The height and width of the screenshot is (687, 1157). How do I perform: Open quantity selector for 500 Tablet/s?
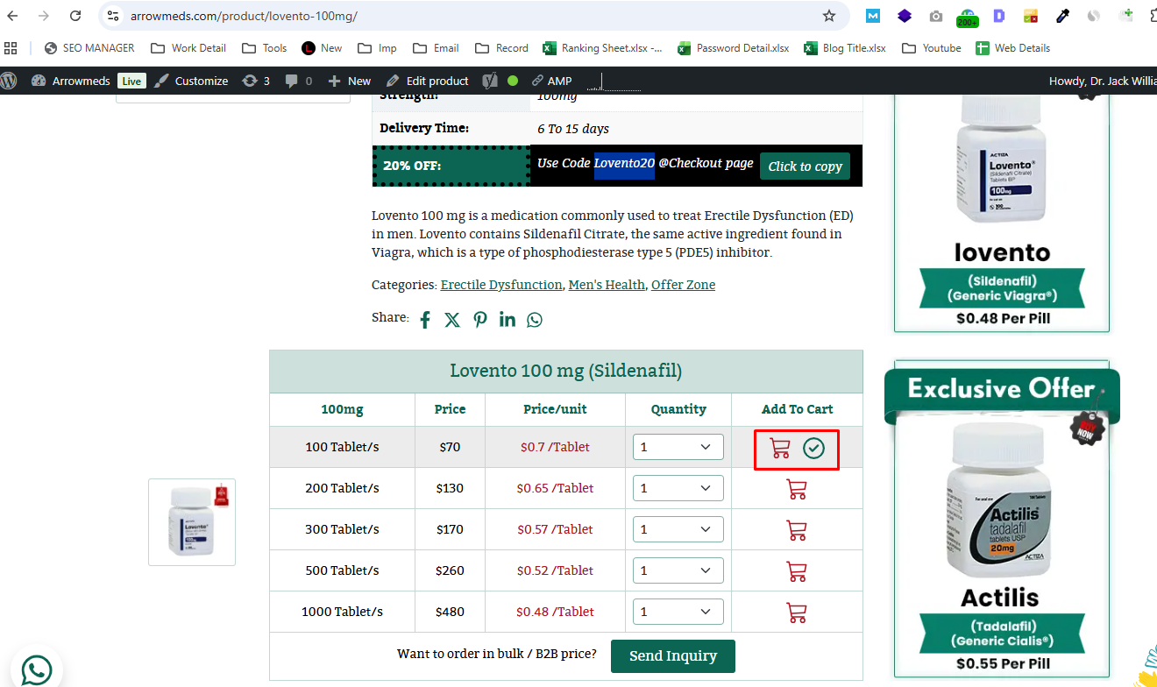[x=678, y=570]
